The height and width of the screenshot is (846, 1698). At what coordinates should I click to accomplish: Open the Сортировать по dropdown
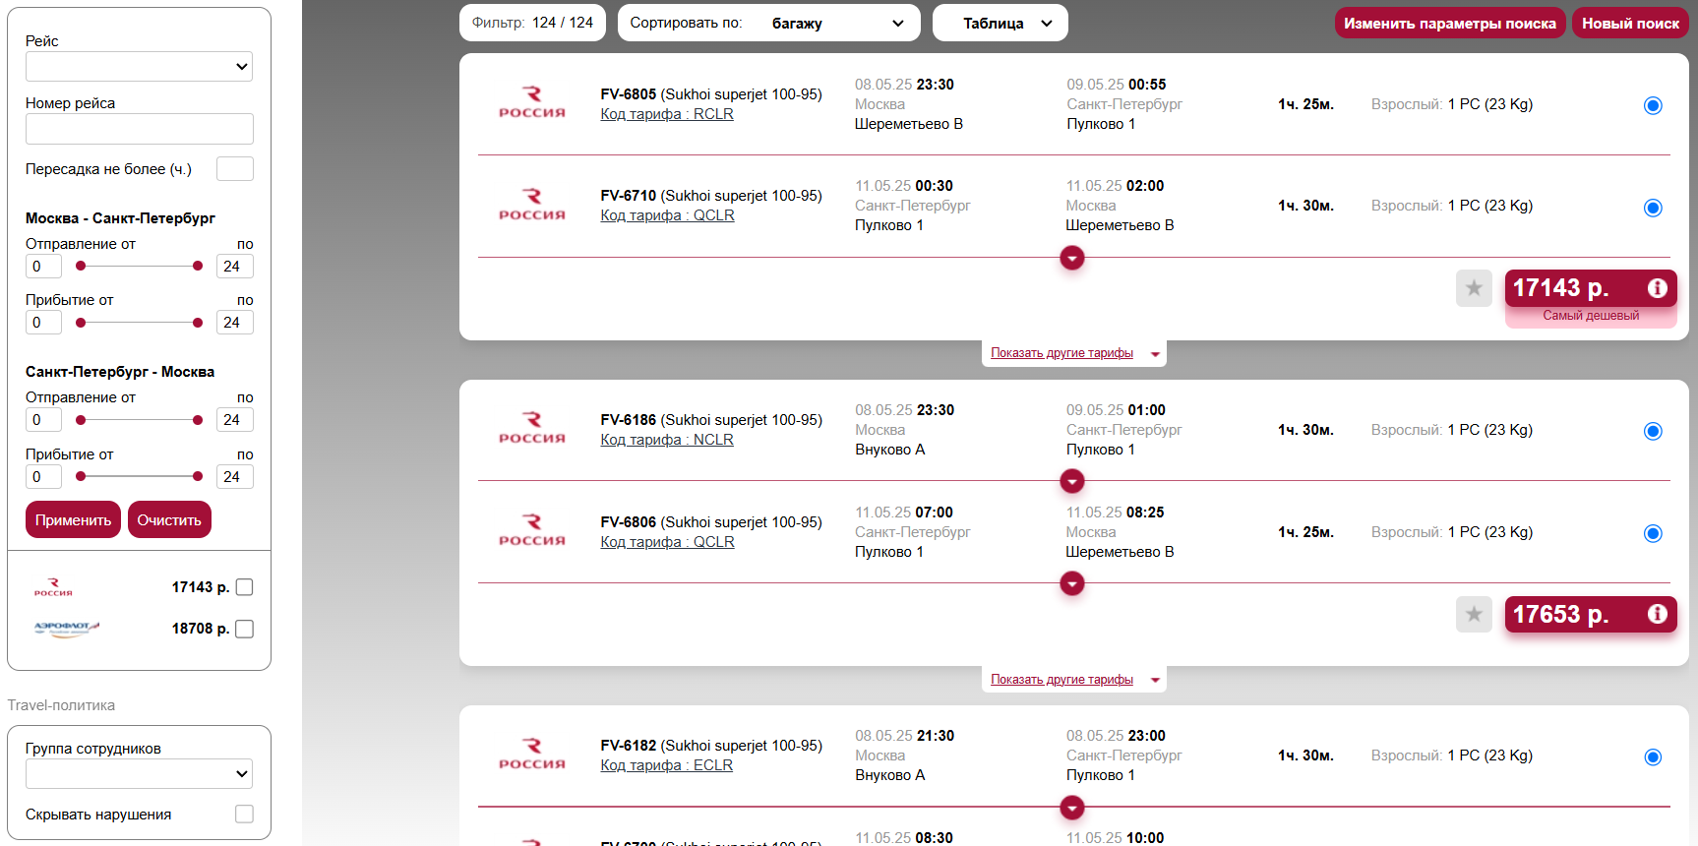[x=769, y=23]
